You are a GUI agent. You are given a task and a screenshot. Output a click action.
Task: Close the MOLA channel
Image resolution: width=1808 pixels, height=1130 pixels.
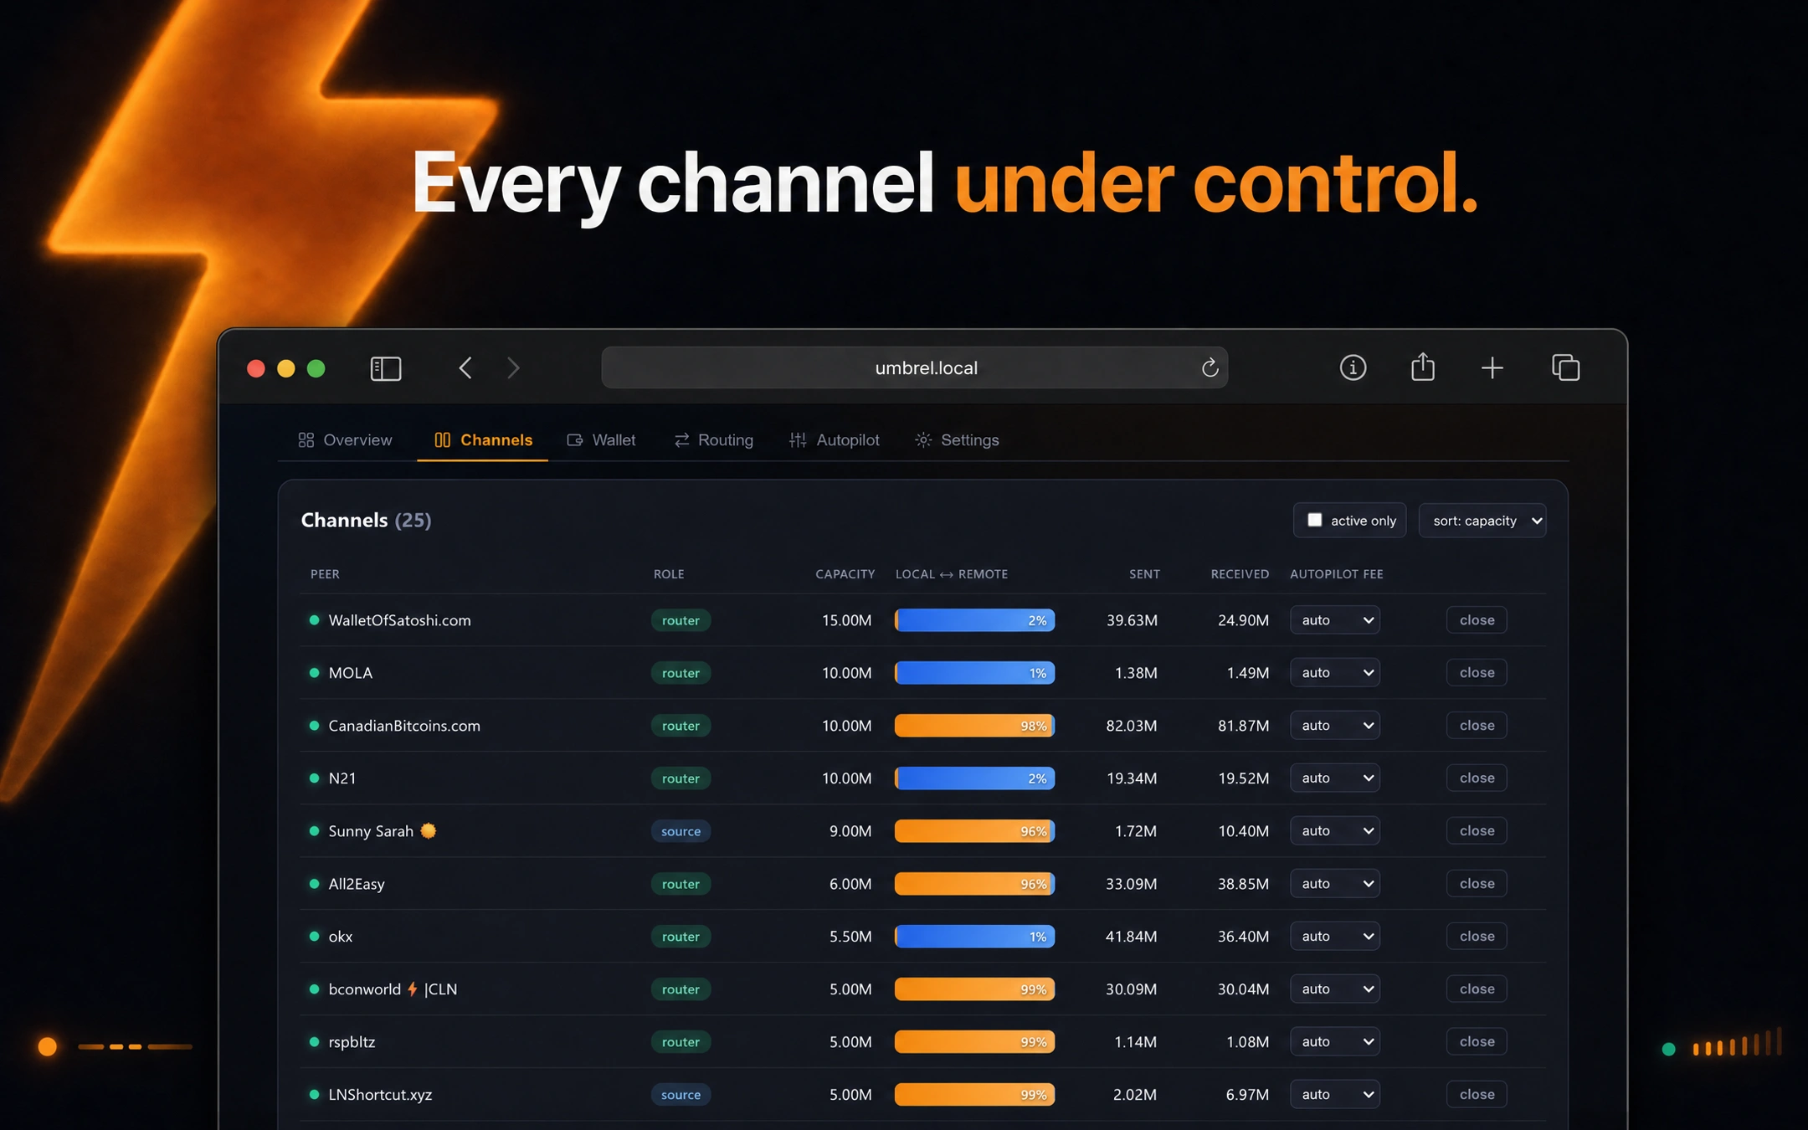pos(1477,673)
